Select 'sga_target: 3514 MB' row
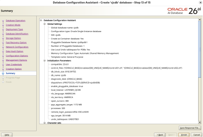Image resolution: width=203 pixels, height=137 pixels. pyautogui.click(x=61, y=116)
